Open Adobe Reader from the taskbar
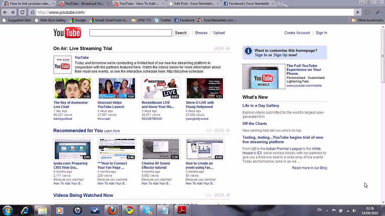385x216 pixels. (x=182, y=210)
